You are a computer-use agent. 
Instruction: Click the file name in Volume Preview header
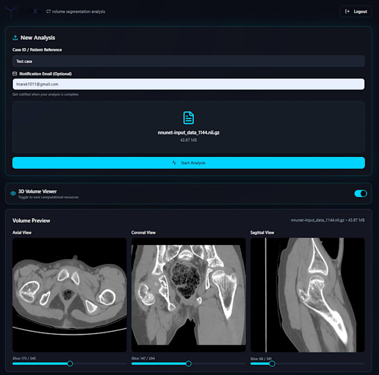317,220
